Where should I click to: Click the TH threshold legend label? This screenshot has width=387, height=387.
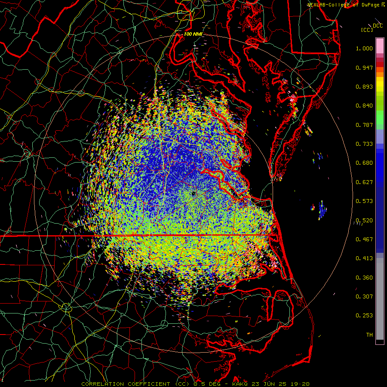click(x=369, y=335)
